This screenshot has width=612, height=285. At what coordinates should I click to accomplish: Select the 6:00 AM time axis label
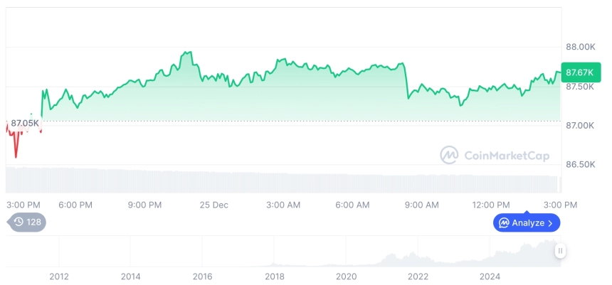click(x=352, y=205)
